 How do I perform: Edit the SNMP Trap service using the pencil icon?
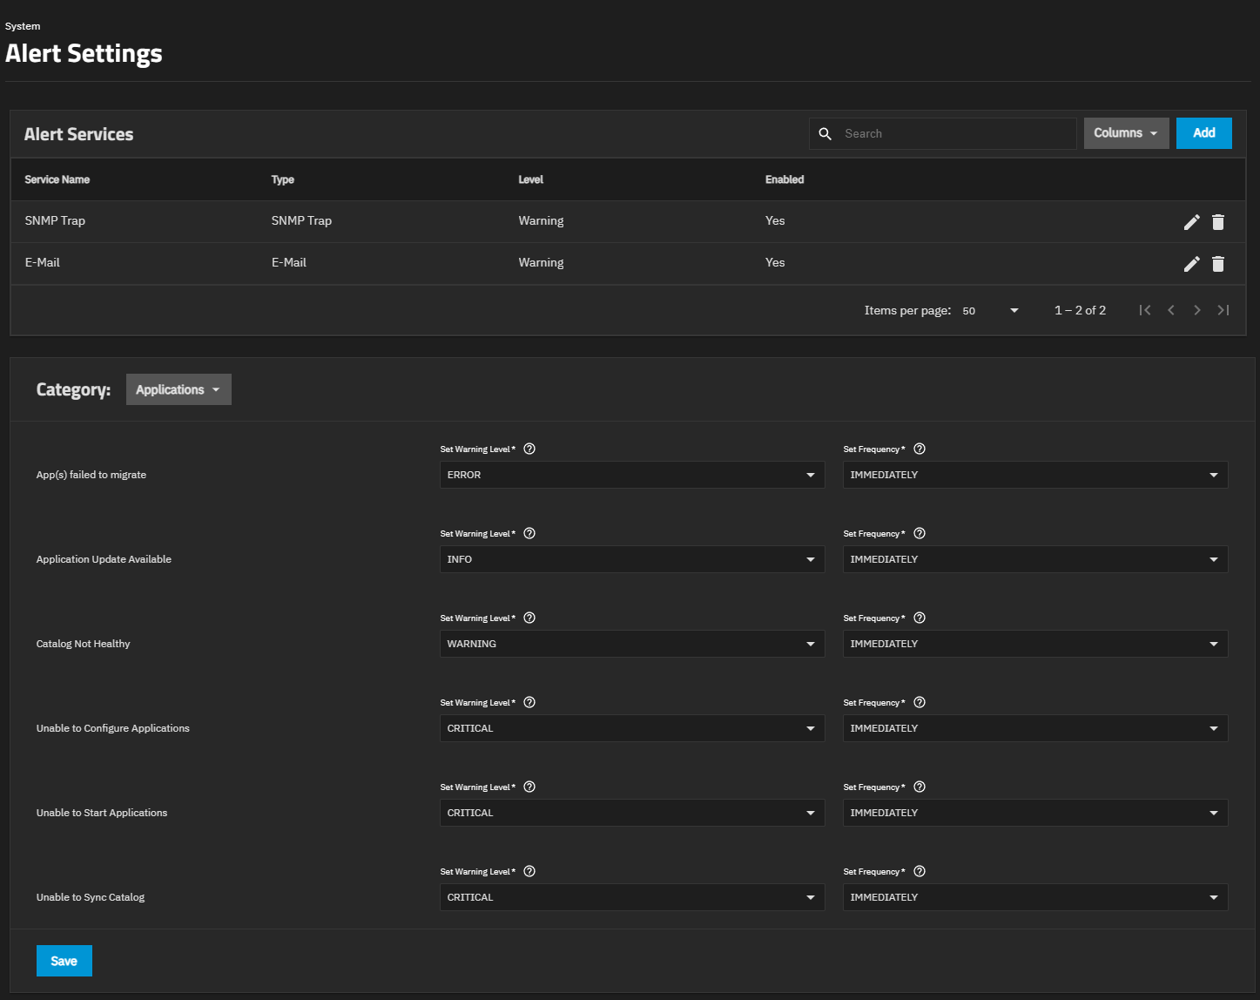1191,222
